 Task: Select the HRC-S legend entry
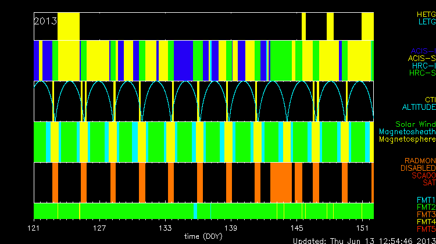pyautogui.click(x=422, y=73)
